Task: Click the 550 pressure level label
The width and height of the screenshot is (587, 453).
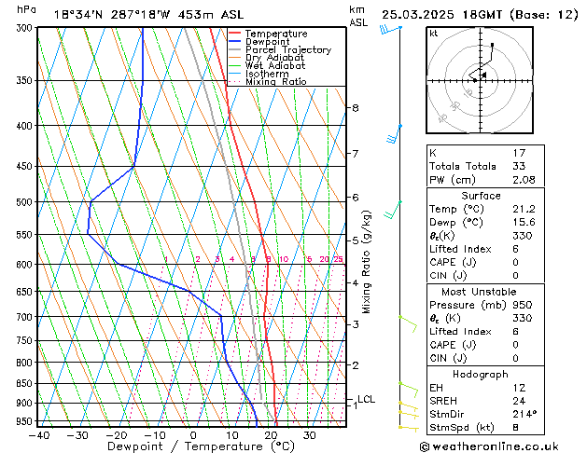Action: click(x=26, y=235)
